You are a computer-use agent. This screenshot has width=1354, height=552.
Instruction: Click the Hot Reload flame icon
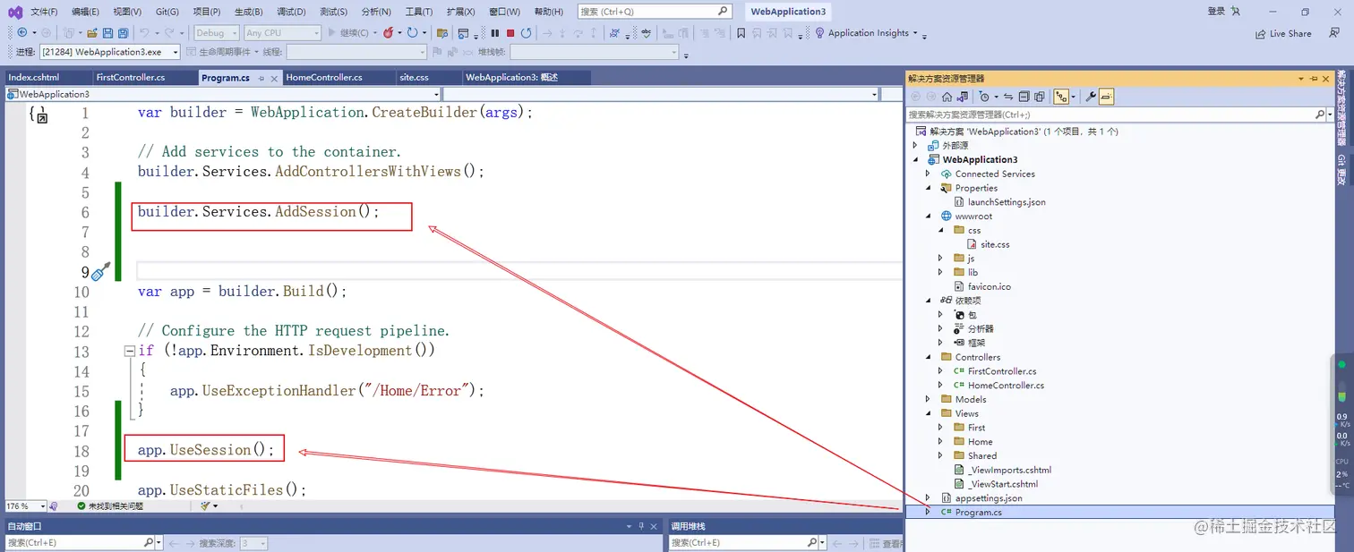point(388,33)
